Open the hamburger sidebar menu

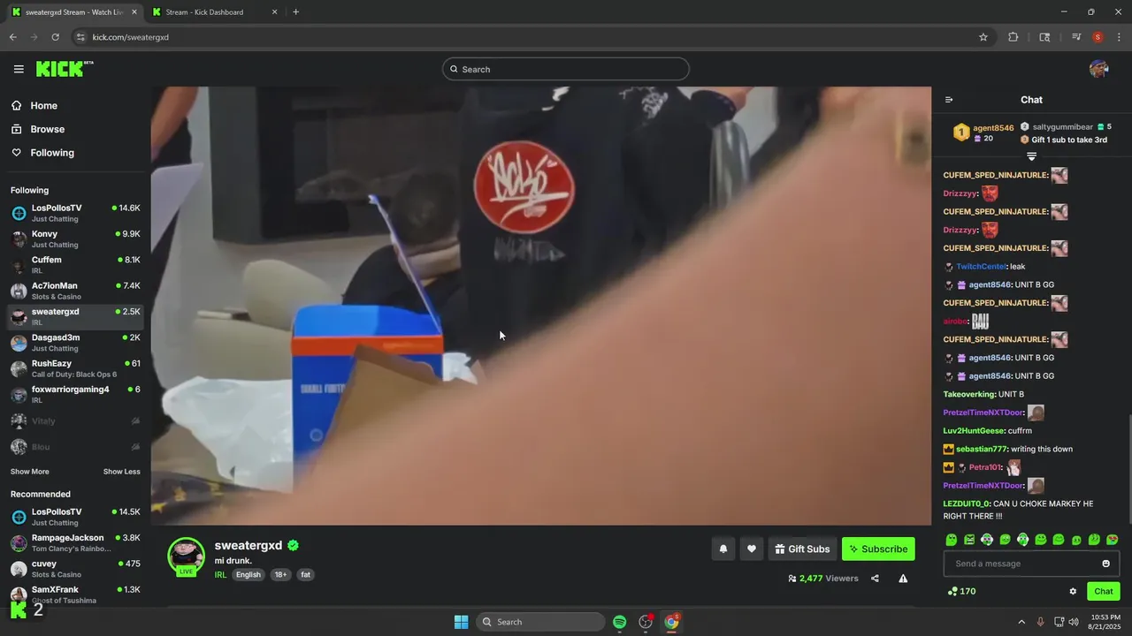click(x=19, y=69)
